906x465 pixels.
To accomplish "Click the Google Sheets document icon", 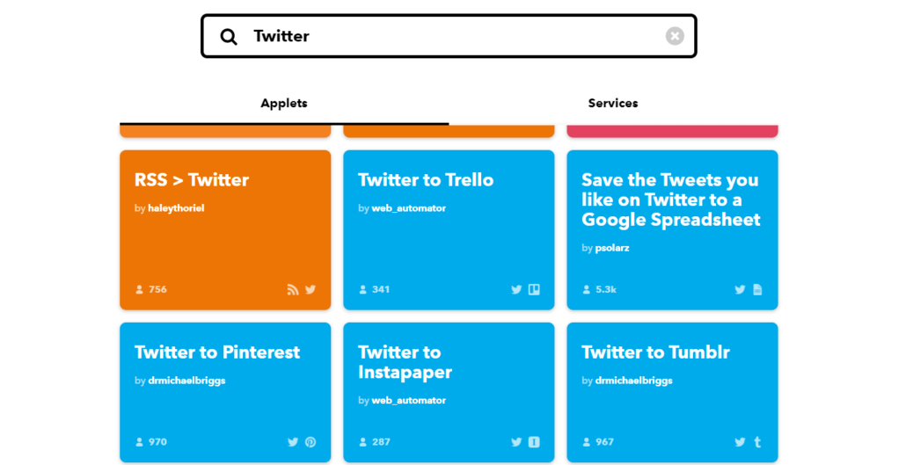I will coord(757,289).
